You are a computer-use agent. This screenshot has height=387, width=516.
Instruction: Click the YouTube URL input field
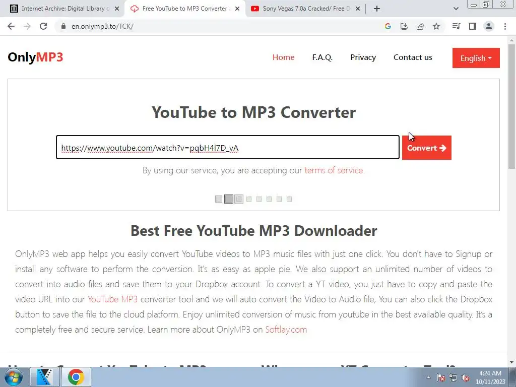228,148
